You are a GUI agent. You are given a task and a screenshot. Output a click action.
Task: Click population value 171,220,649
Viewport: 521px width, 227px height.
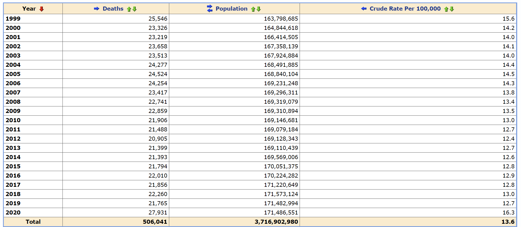coord(281,185)
